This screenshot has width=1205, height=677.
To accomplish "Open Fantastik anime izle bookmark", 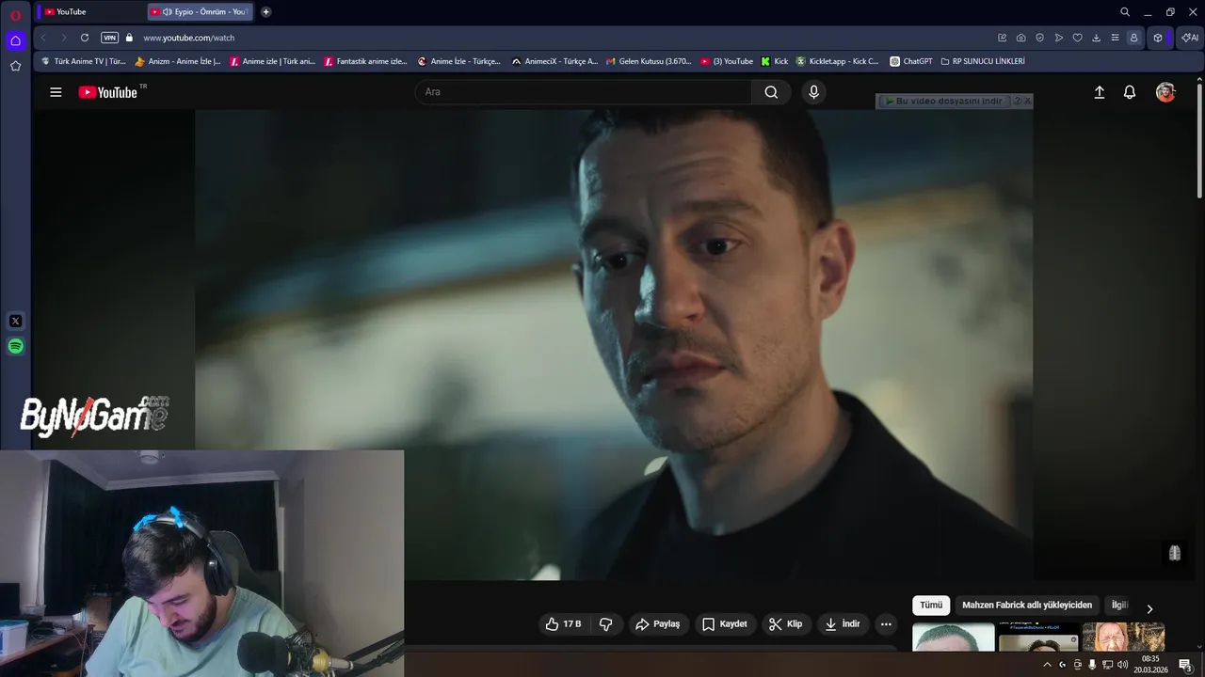I will pyautogui.click(x=366, y=61).
